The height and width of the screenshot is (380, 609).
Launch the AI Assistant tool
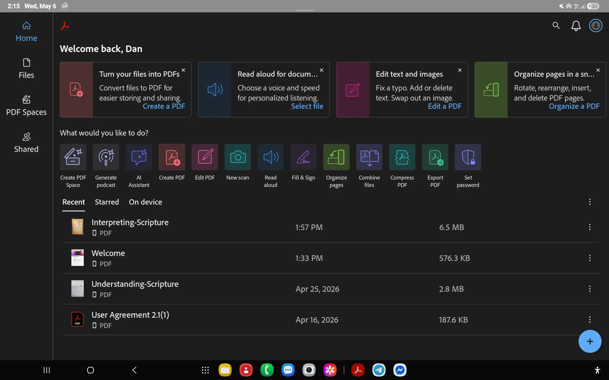pos(139,166)
